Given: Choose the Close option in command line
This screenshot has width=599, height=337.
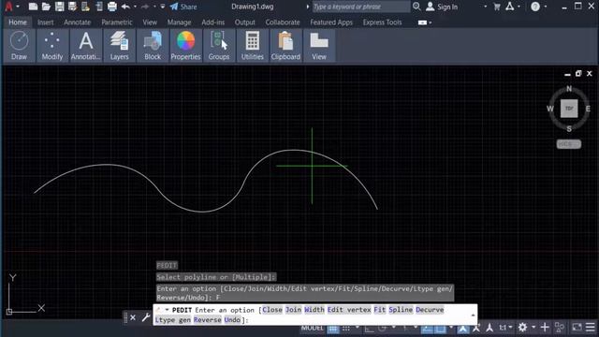Looking at the screenshot, I should pyautogui.click(x=272, y=310).
